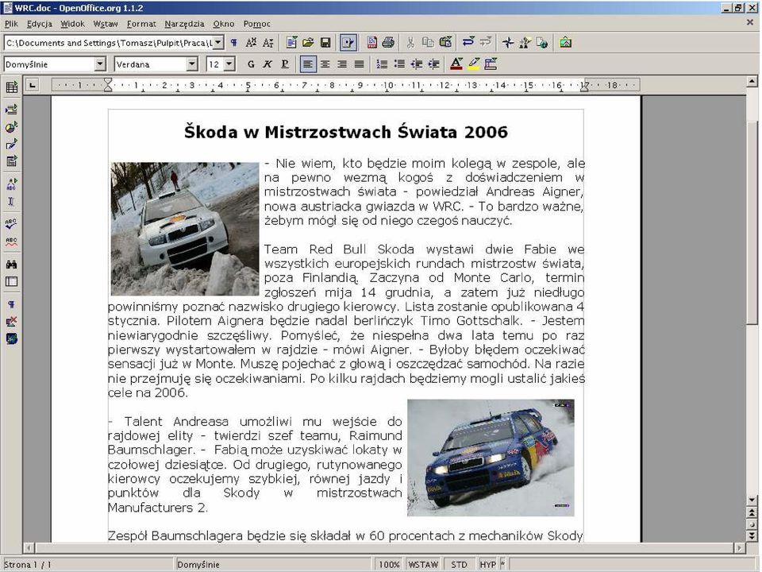Click Insert fields icon in sidebar
This screenshot has width=762, height=572.
(x=12, y=110)
